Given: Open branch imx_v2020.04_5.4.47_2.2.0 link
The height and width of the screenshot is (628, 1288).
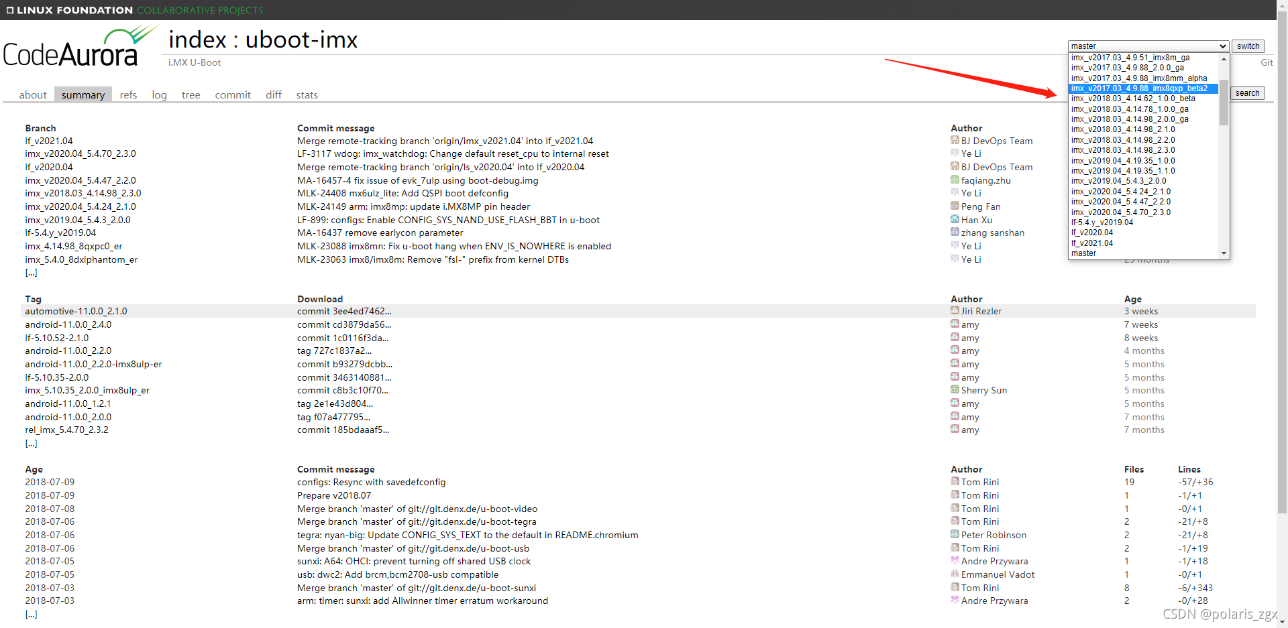Looking at the screenshot, I should point(80,180).
